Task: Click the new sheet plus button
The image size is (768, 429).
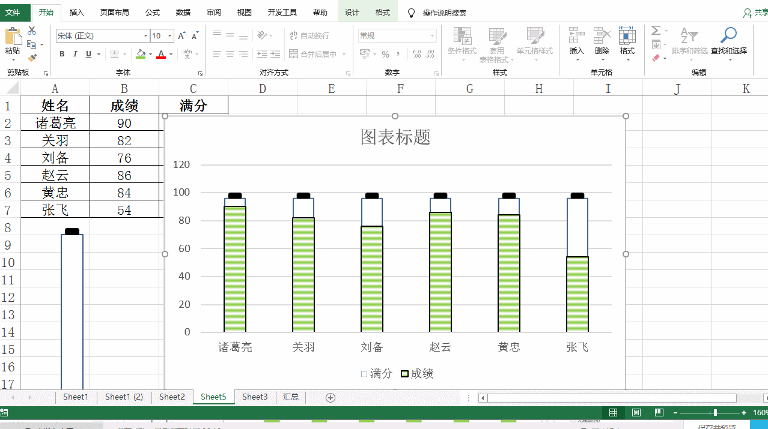Action: pos(330,397)
